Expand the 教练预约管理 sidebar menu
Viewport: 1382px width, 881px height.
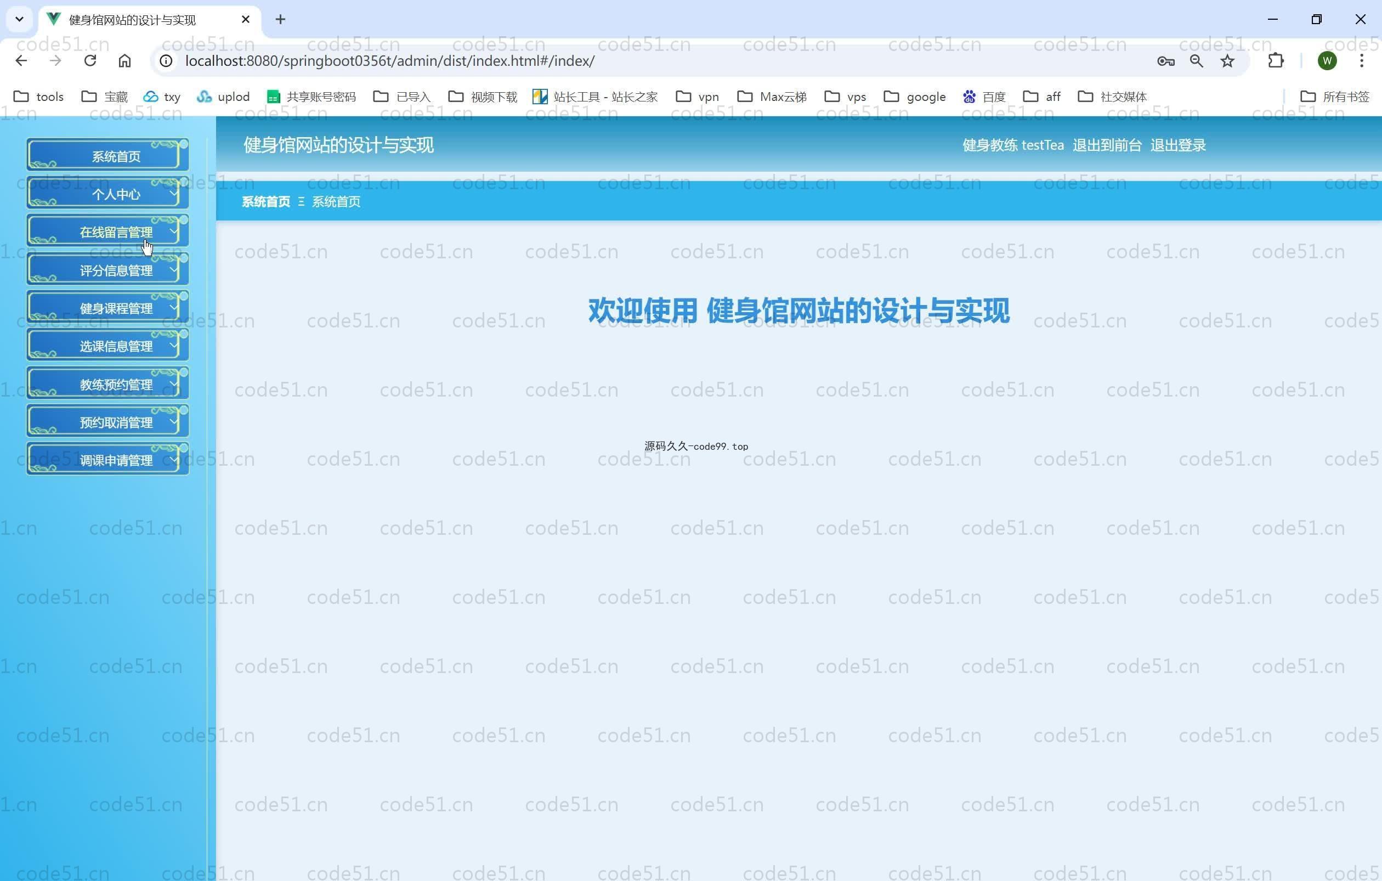tap(108, 384)
